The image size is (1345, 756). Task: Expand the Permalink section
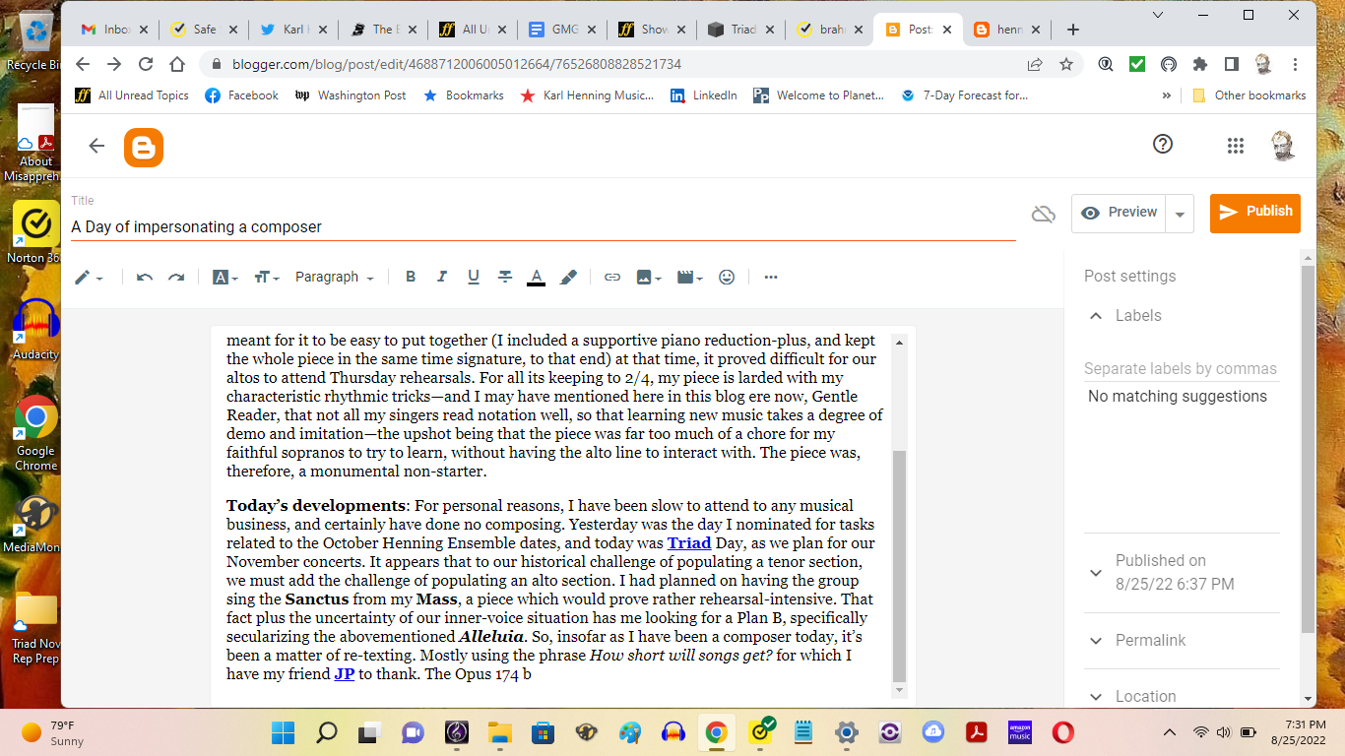pyautogui.click(x=1095, y=641)
